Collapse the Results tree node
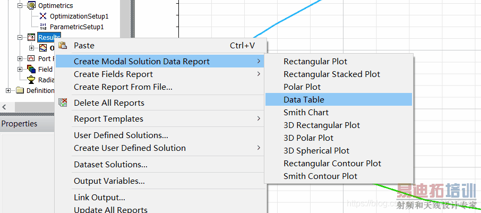This screenshot has width=481, height=213. click(20, 38)
